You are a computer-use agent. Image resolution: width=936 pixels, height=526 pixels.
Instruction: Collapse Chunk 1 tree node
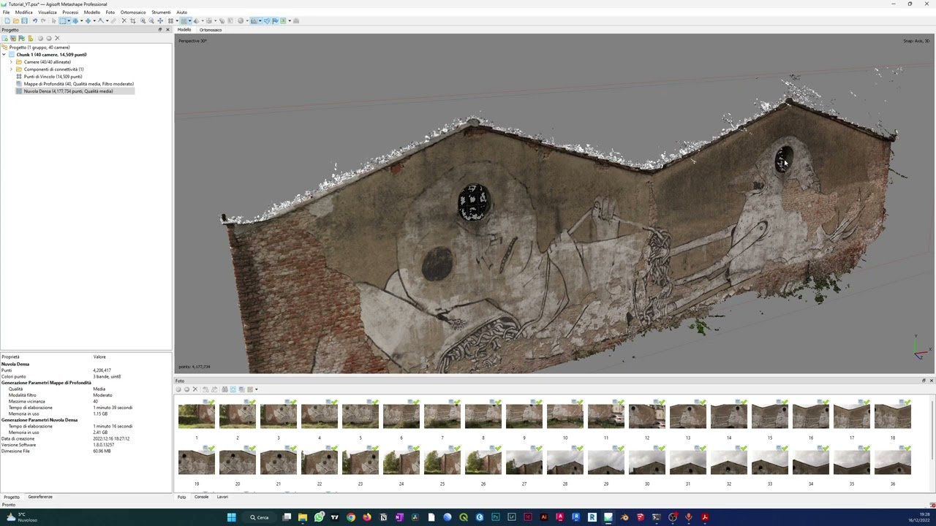click(x=4, y=55)
